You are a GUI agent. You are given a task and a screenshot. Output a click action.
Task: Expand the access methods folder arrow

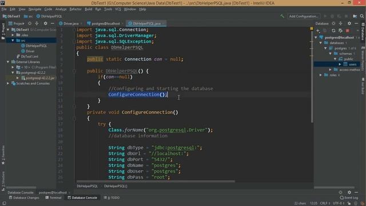(331, 70)
